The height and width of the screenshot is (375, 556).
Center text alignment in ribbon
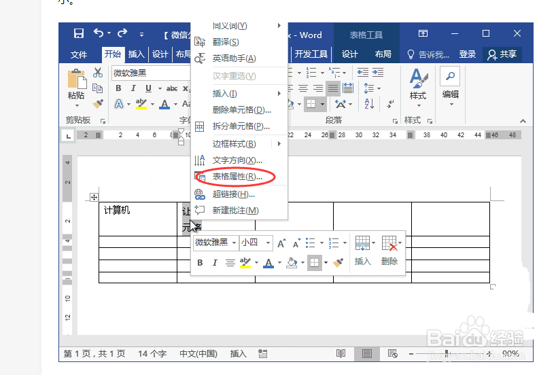tap(303, 88)
